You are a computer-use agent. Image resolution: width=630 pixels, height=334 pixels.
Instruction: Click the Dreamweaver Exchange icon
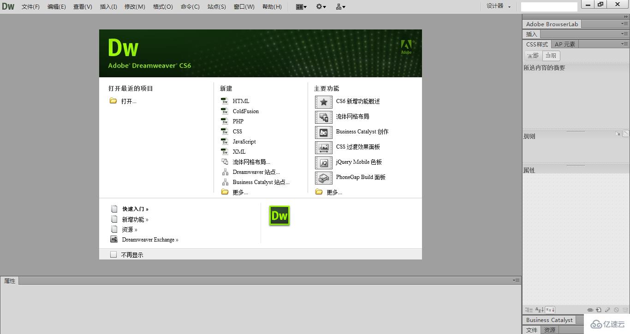114,239
